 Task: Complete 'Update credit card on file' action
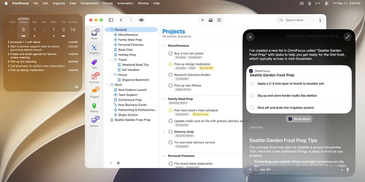[x=171, y=121]
